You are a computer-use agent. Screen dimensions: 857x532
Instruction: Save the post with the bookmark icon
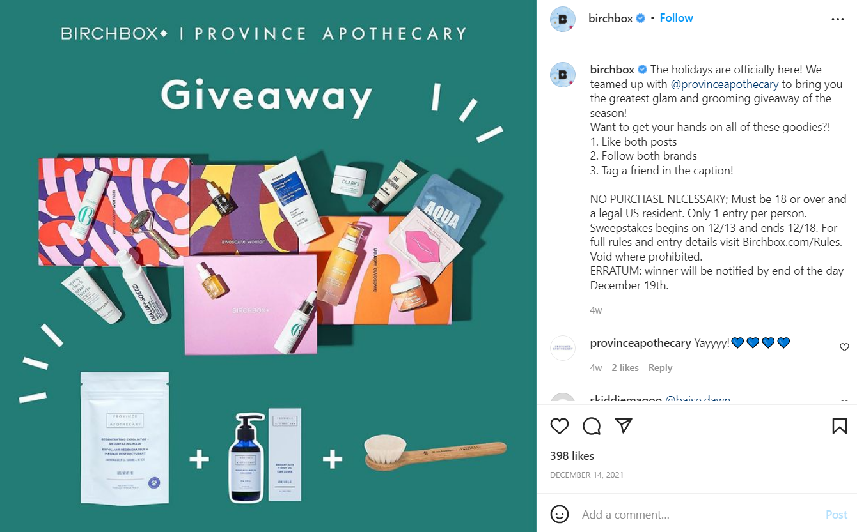(x=840, y=426)
